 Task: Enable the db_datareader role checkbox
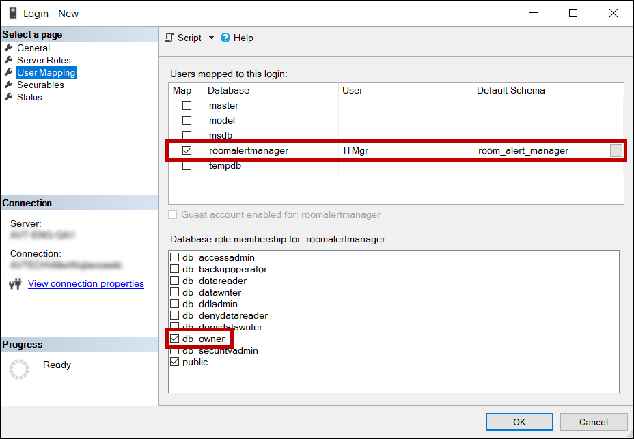[x=175, y=281]
